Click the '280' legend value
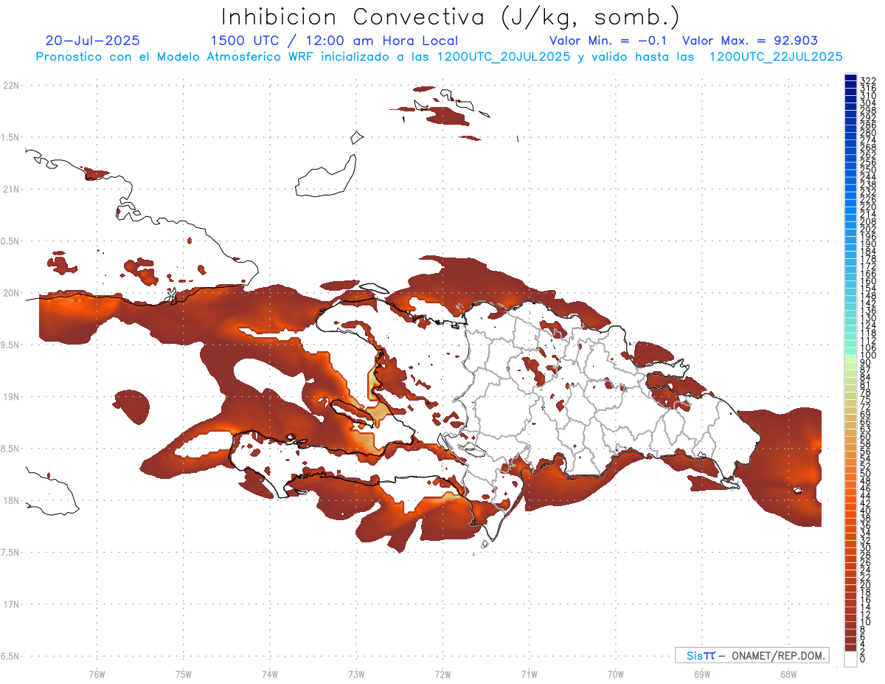The width and height of the screenshot is (885, 684). pyautogui.click(x=868, y=133)
